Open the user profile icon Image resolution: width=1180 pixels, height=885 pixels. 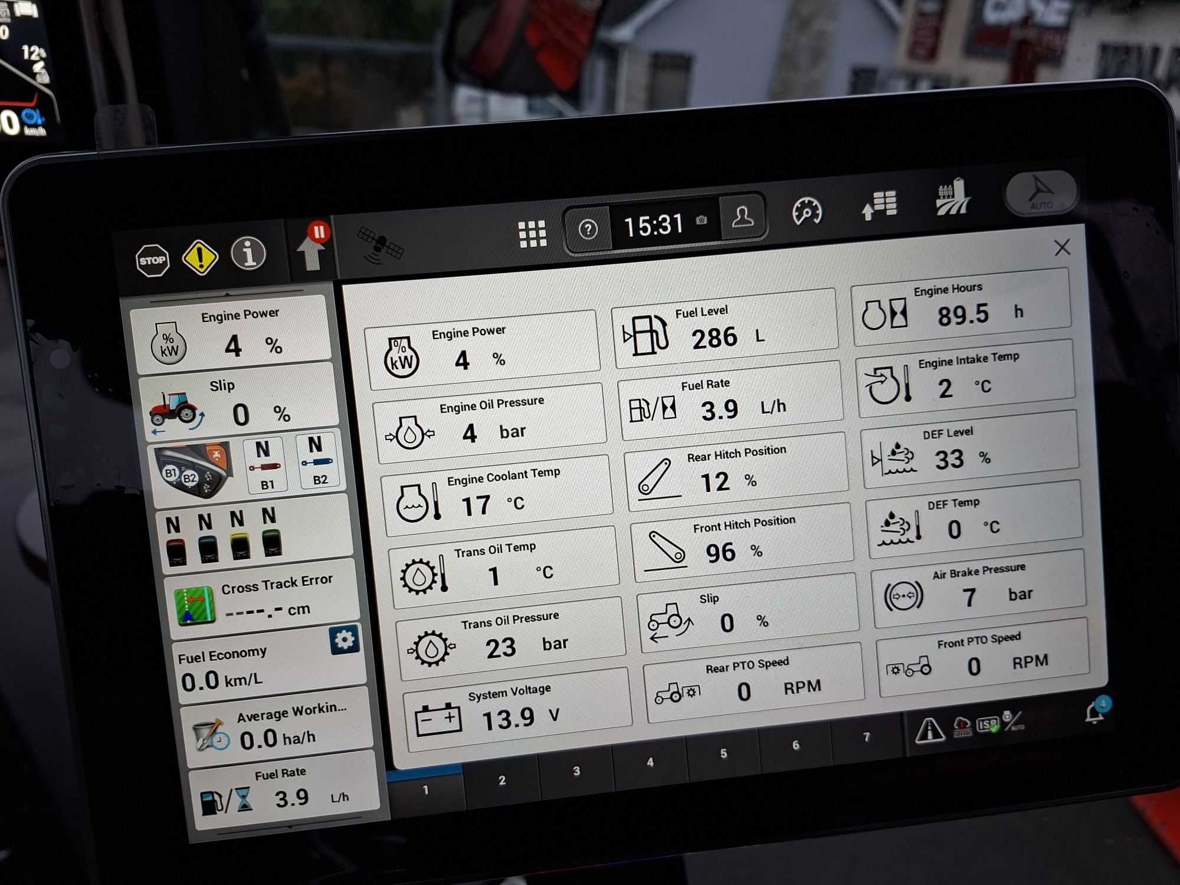coord(742,218)
